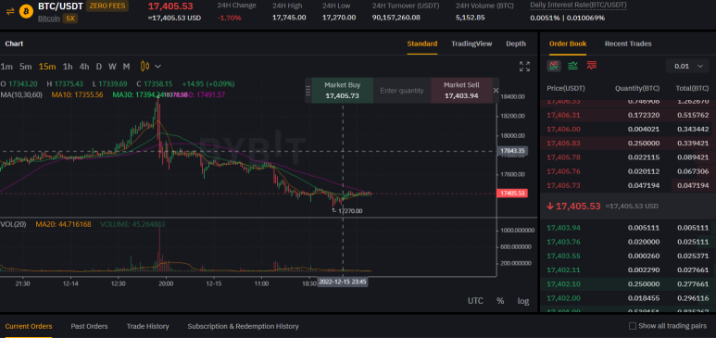Image resolution: width=716 pixels, height=338 pixels.
Task: Select the M monthly timeframe
Action: 127,67
